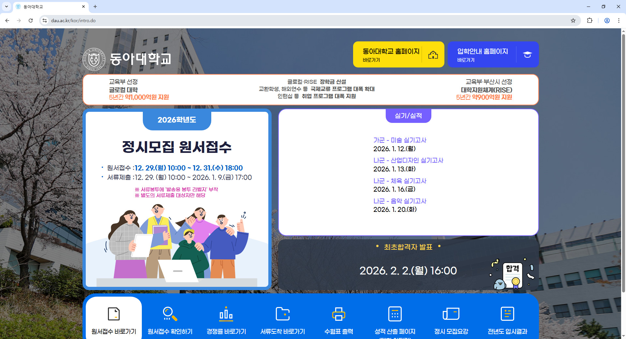
Task: Click the 글로컬 대학 banner text
Action: tap(123, 90)
